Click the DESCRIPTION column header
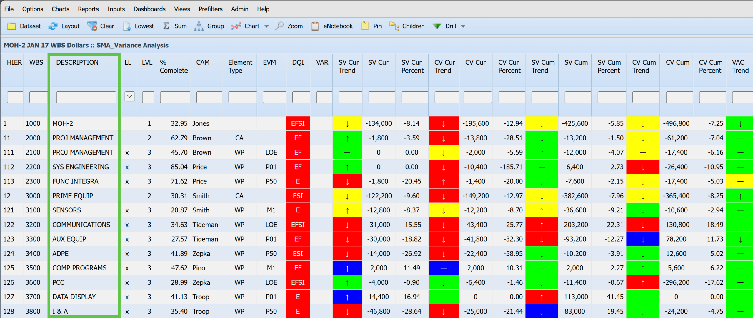753x318 pixels. coord(77,62)
